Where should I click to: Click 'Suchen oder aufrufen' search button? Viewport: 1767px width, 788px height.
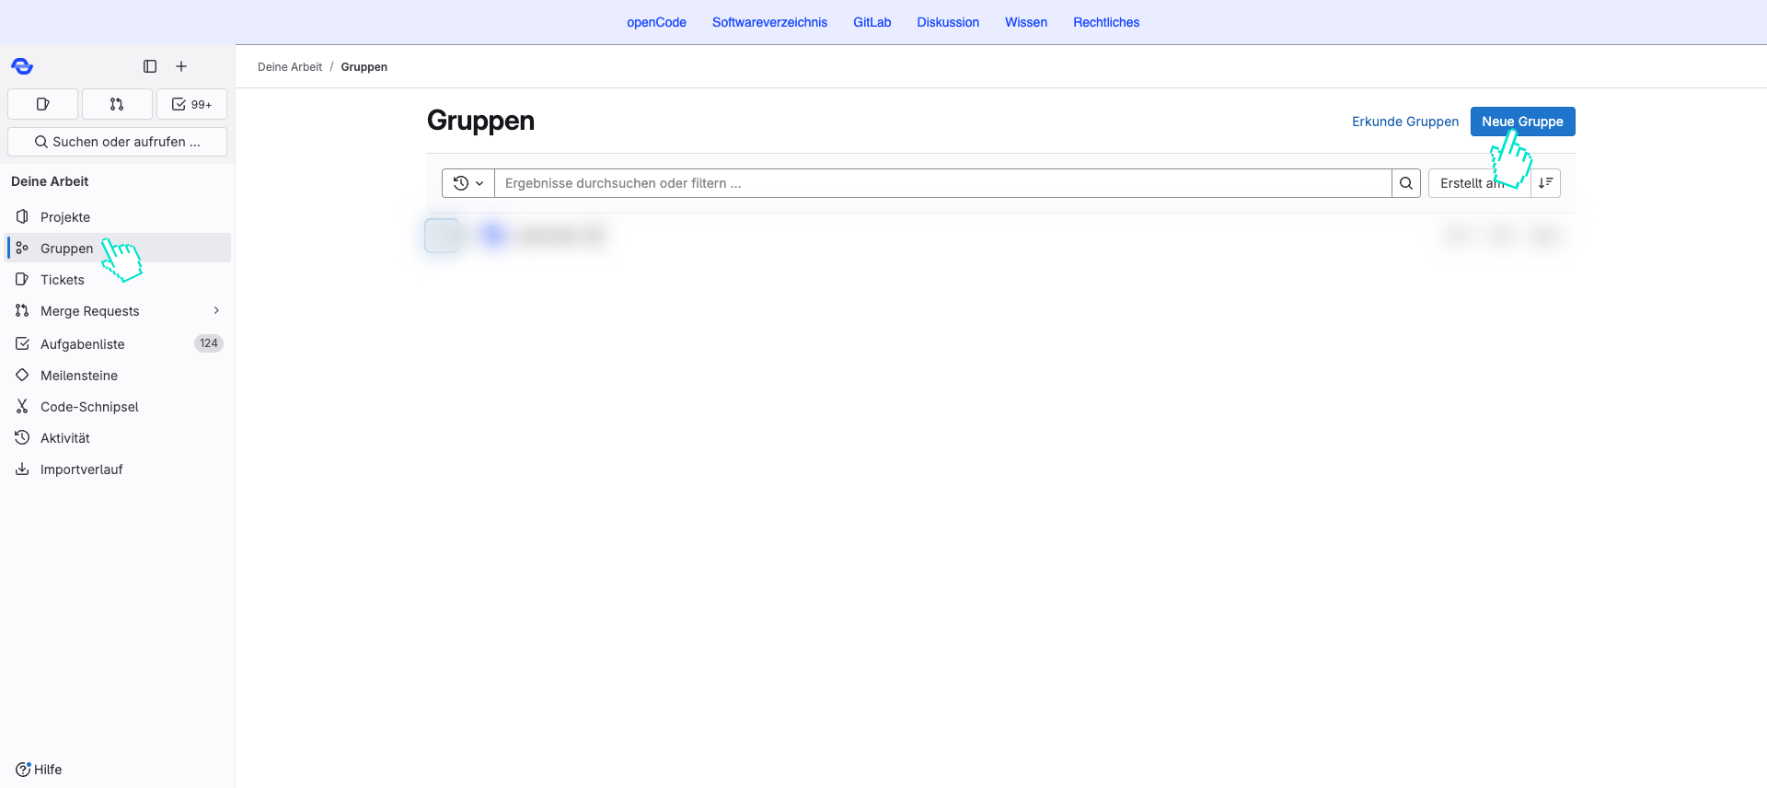[x=117, y=142]
